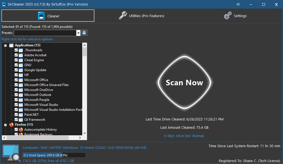Select the Qt Framework row text
This screenshot has height=164, width=283.
tap(35, 120)
